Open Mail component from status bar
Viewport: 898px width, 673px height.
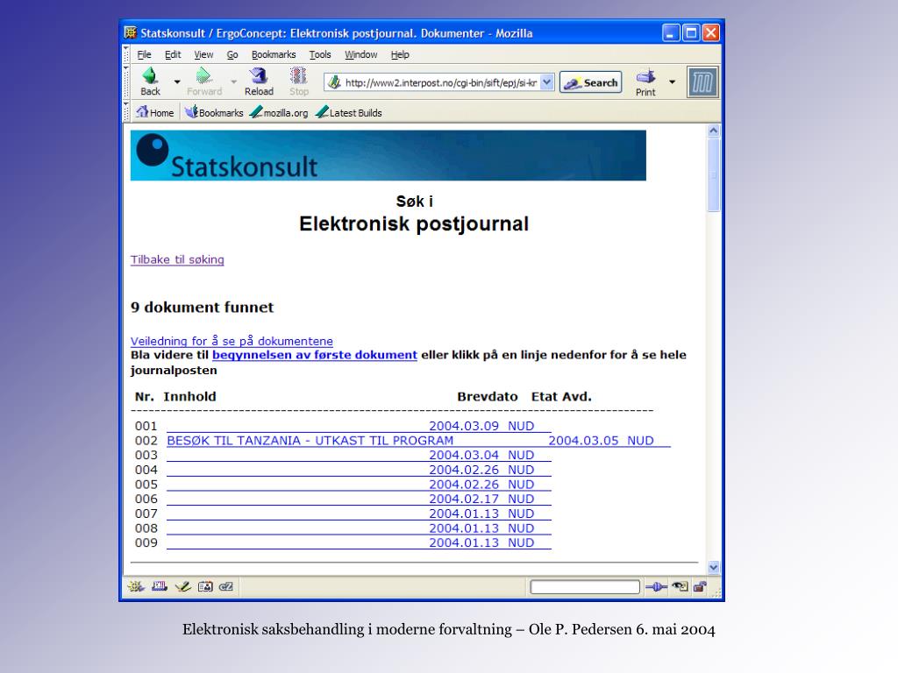pyautogui.click(x=160, y=586)
